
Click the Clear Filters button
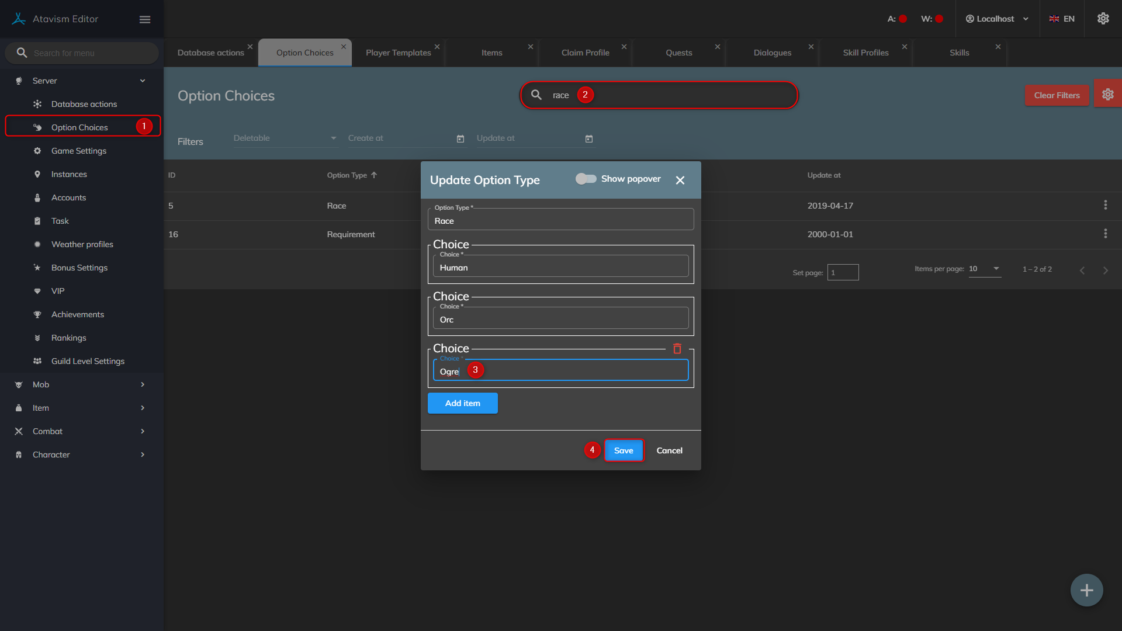(1057, 95)
